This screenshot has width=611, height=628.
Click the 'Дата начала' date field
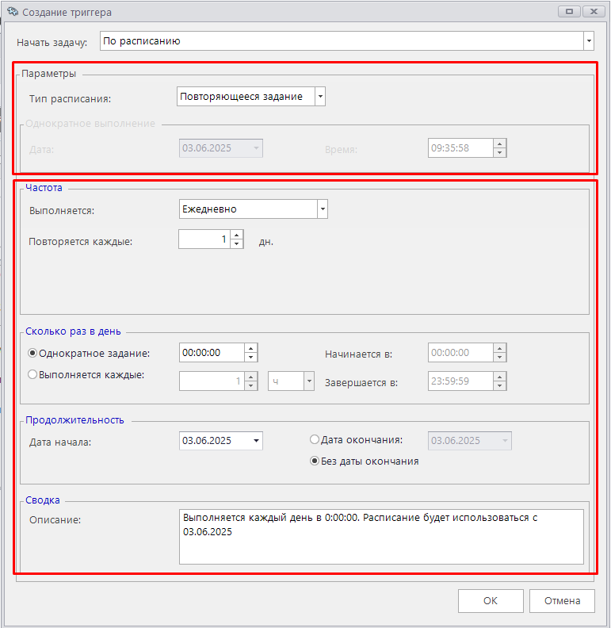(x=214, y=441)
